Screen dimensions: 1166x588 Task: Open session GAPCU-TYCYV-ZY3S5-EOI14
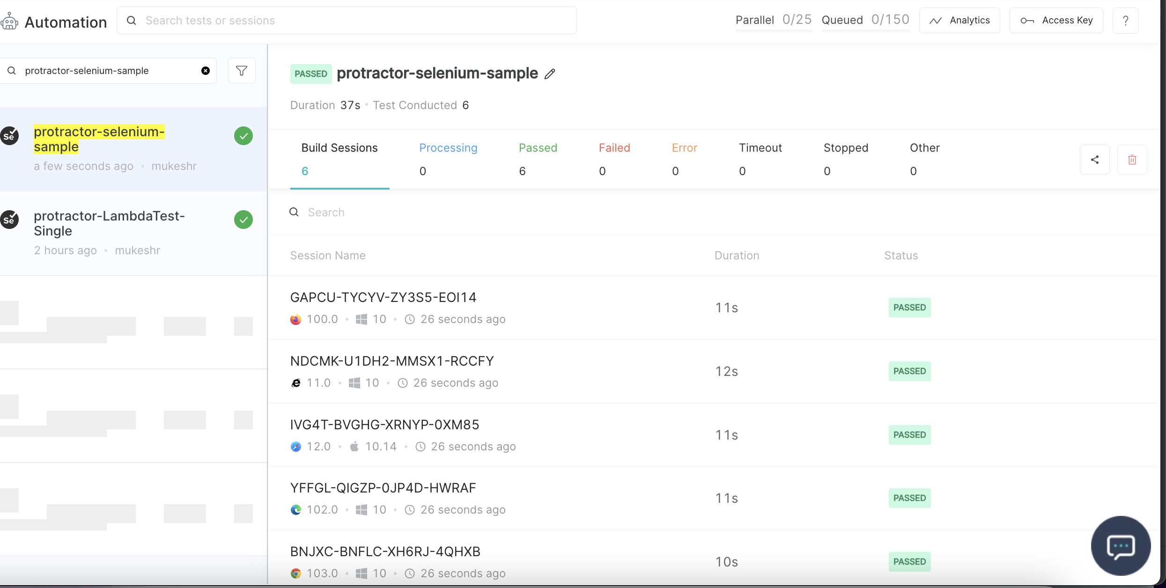pos(383,298)
